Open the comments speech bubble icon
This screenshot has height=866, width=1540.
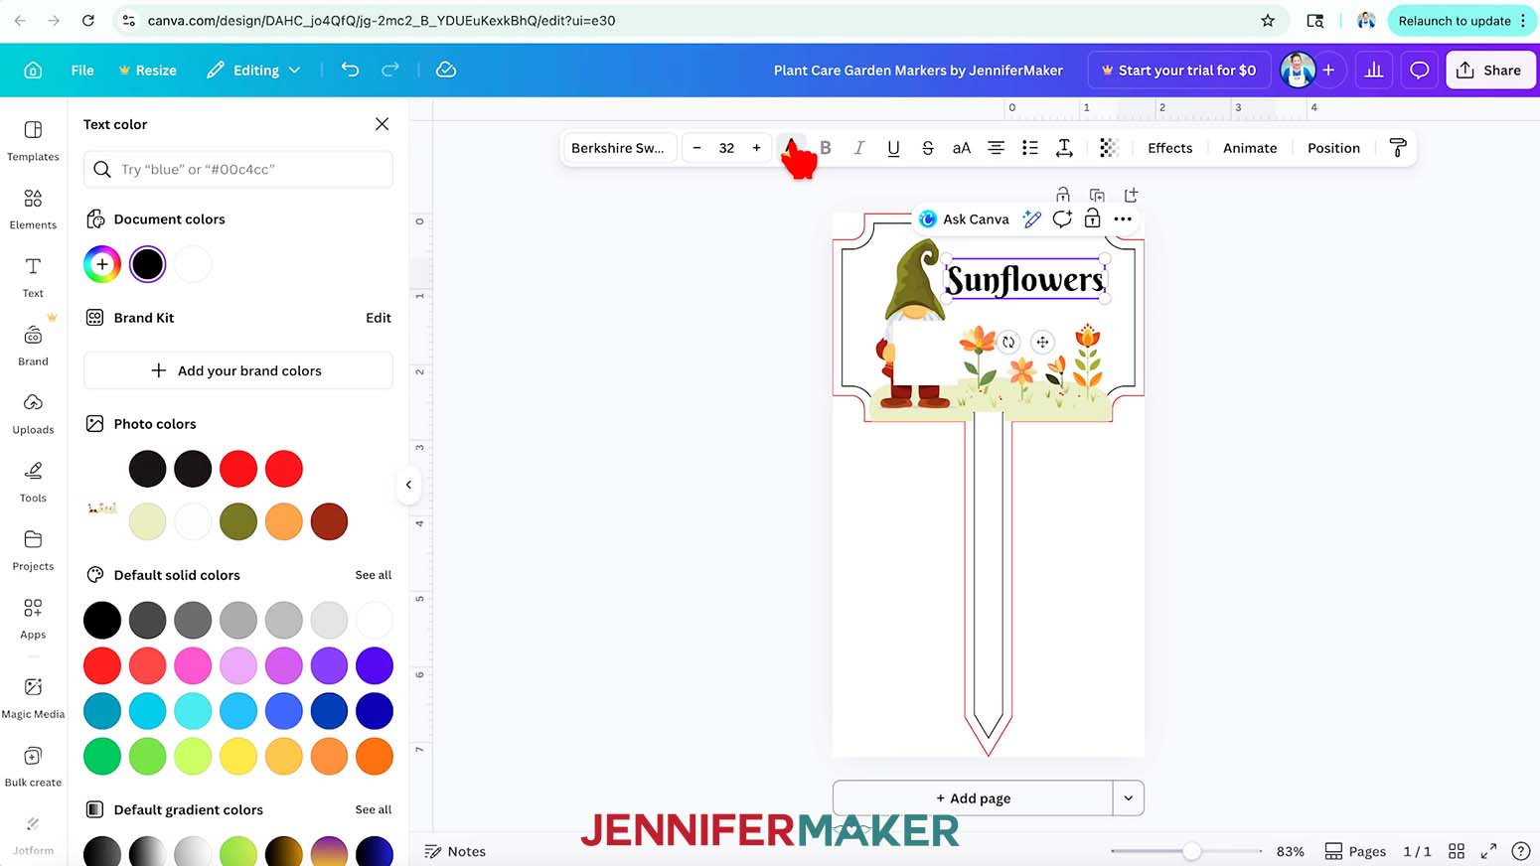point(1420,70)
